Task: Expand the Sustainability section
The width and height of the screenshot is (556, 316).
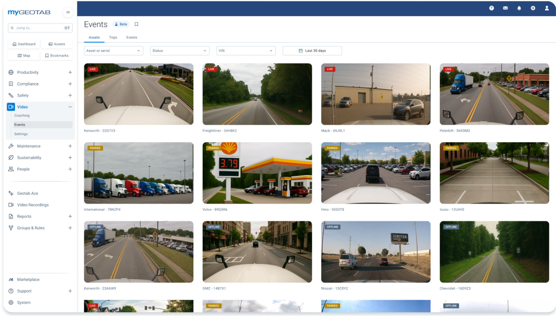Action: click(70, 158)
